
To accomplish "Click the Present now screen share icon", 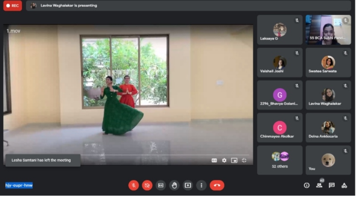I will [188, 185].
